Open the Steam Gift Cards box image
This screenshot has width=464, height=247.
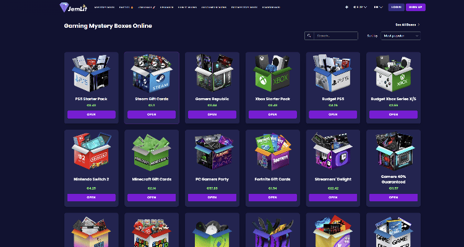[152, 73]
